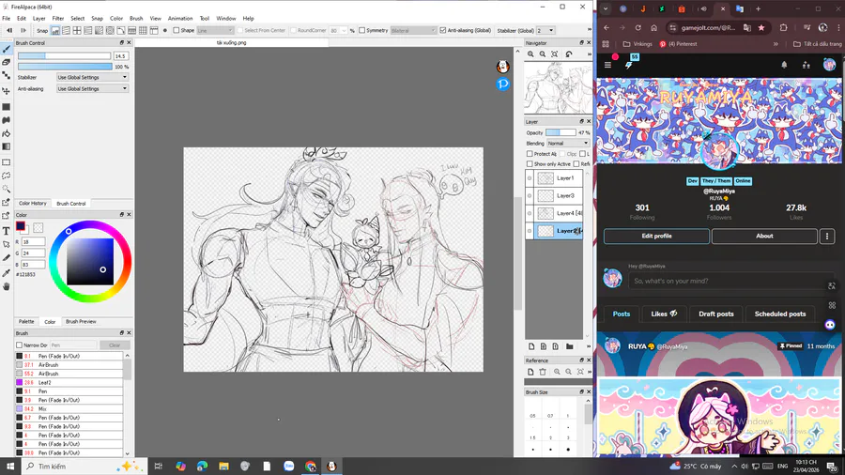Toggle visibility of Layer3
The width and height of the screenshot is (845, 475).
pos(530,196)
